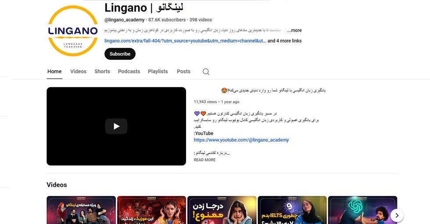Open first video thumbnail with group of people
430x224 pixels.
[x=81, y=210]
